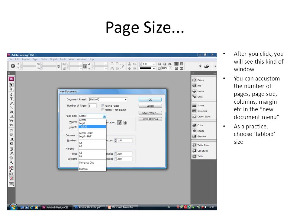Viewport: 290px width, 217px height.
Task: Open the Document Preset dropdown
Action: click(x=108, y=99)
